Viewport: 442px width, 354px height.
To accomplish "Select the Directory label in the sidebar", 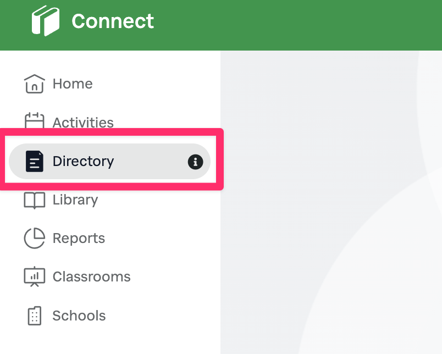I will pos(83,162).
